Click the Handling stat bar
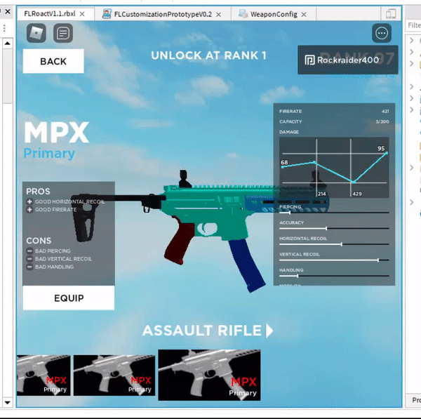 [x=334, y=276]
